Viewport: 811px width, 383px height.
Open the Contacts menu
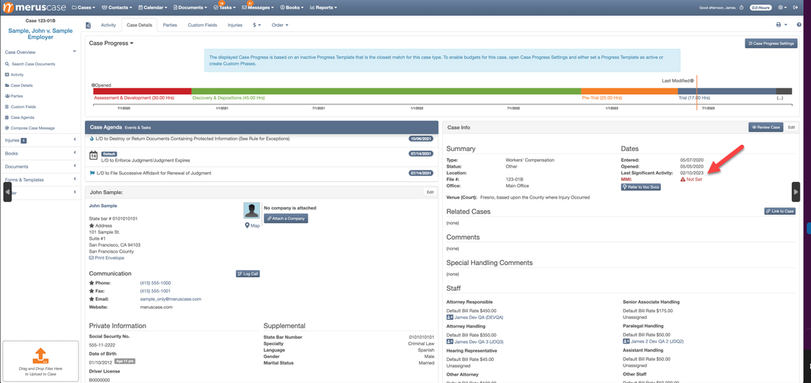[117, 8]
